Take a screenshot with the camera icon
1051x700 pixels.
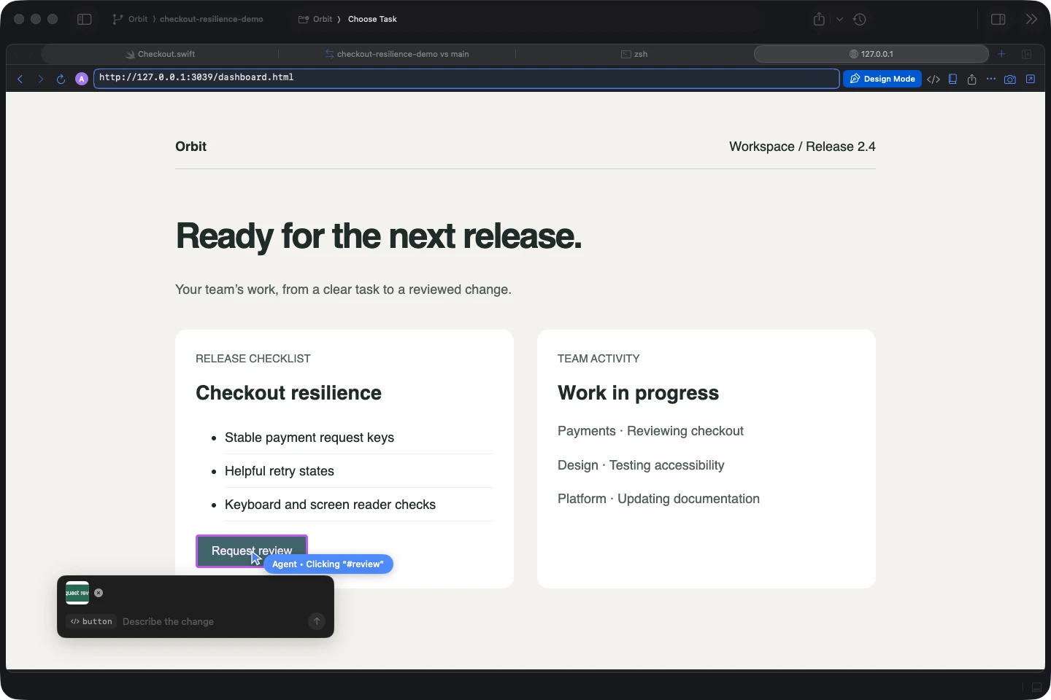1010,79
